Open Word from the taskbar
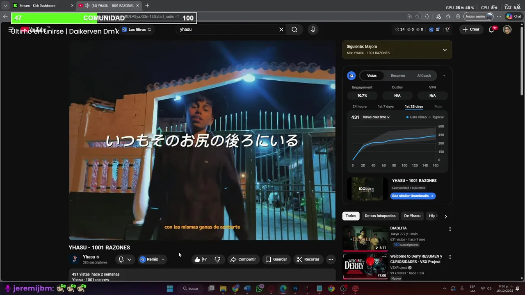Image resolution: width=525 pixels, height=295 pixels. [247, 288]
